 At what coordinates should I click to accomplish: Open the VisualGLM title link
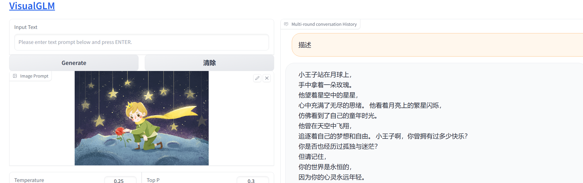click(x=32, y=6)
